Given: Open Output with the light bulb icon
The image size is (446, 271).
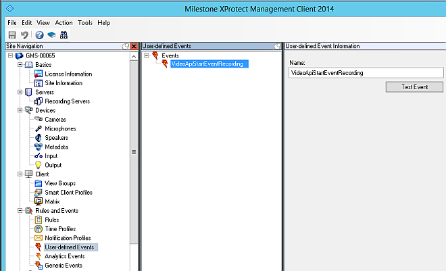Looking at the screenshot, I should (x=39, y=165).
